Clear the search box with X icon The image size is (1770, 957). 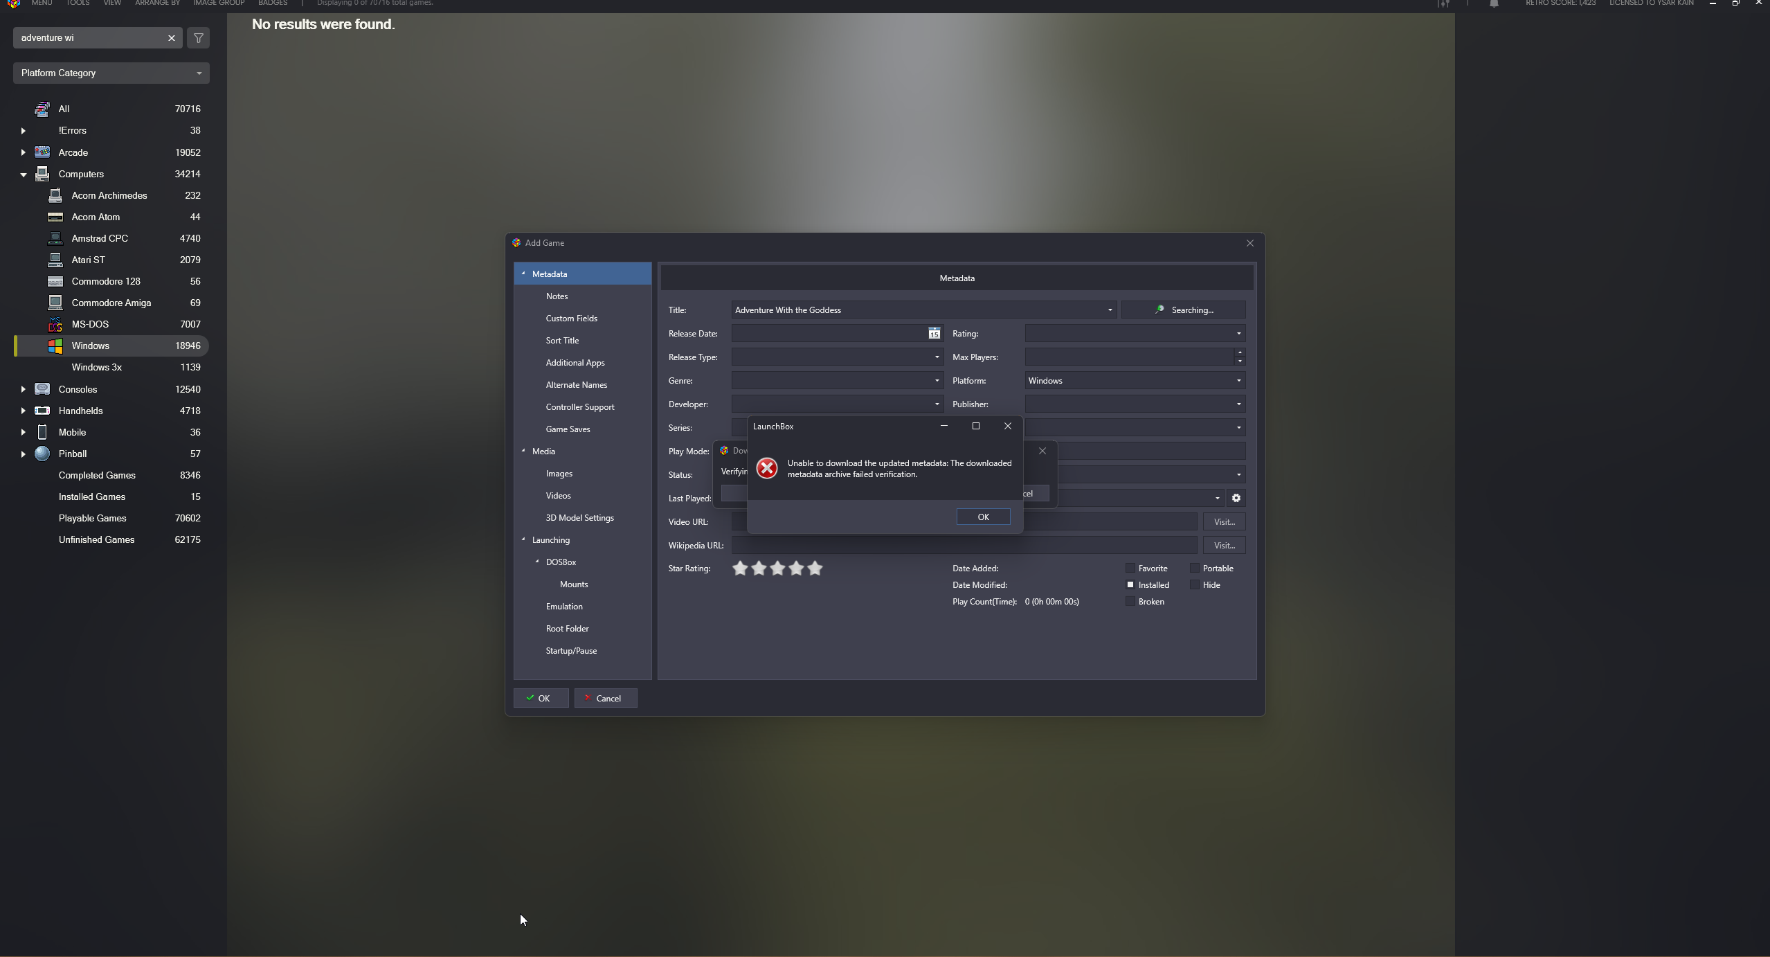click(172, 38)
